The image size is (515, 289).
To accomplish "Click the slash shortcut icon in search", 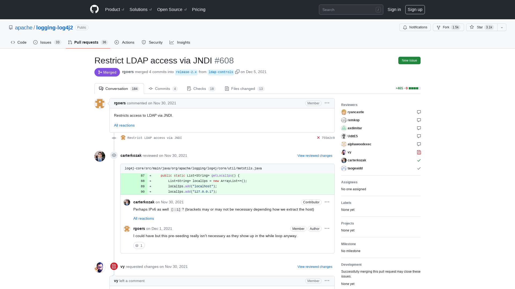I will click(x=378, y=10).
